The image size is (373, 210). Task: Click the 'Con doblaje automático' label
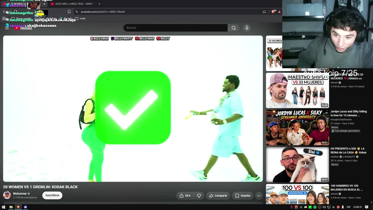click(346, 131)
